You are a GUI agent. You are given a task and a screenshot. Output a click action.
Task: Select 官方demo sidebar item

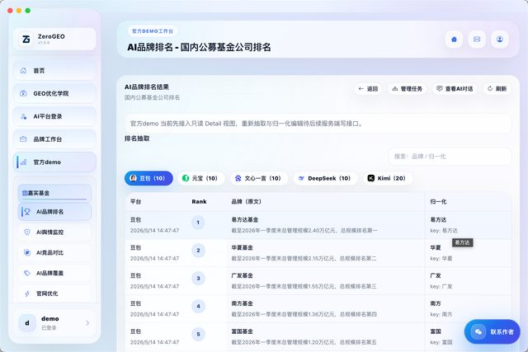pyautogui.click(x=54, y=162)
